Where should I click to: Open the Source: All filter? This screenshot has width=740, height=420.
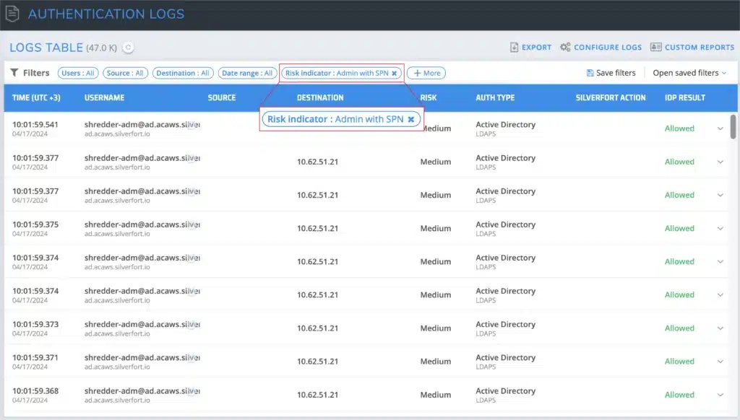coord(125,73)
